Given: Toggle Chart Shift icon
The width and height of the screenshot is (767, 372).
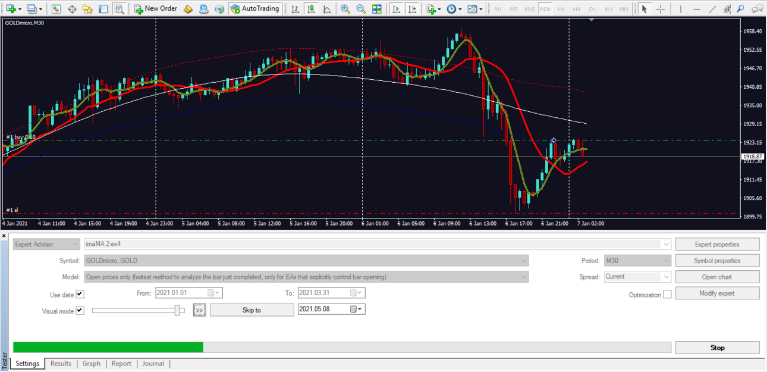Looking at the screenshot, I should pyautogui.click(x=411, y=9).
